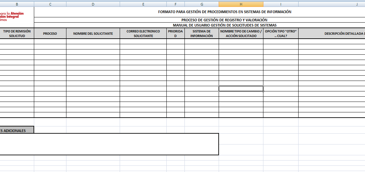This screenshot has width=365, height=172.
Task: Select the OPCIÓN TIPO "OTRO" header cell
Action: (280, 33)
